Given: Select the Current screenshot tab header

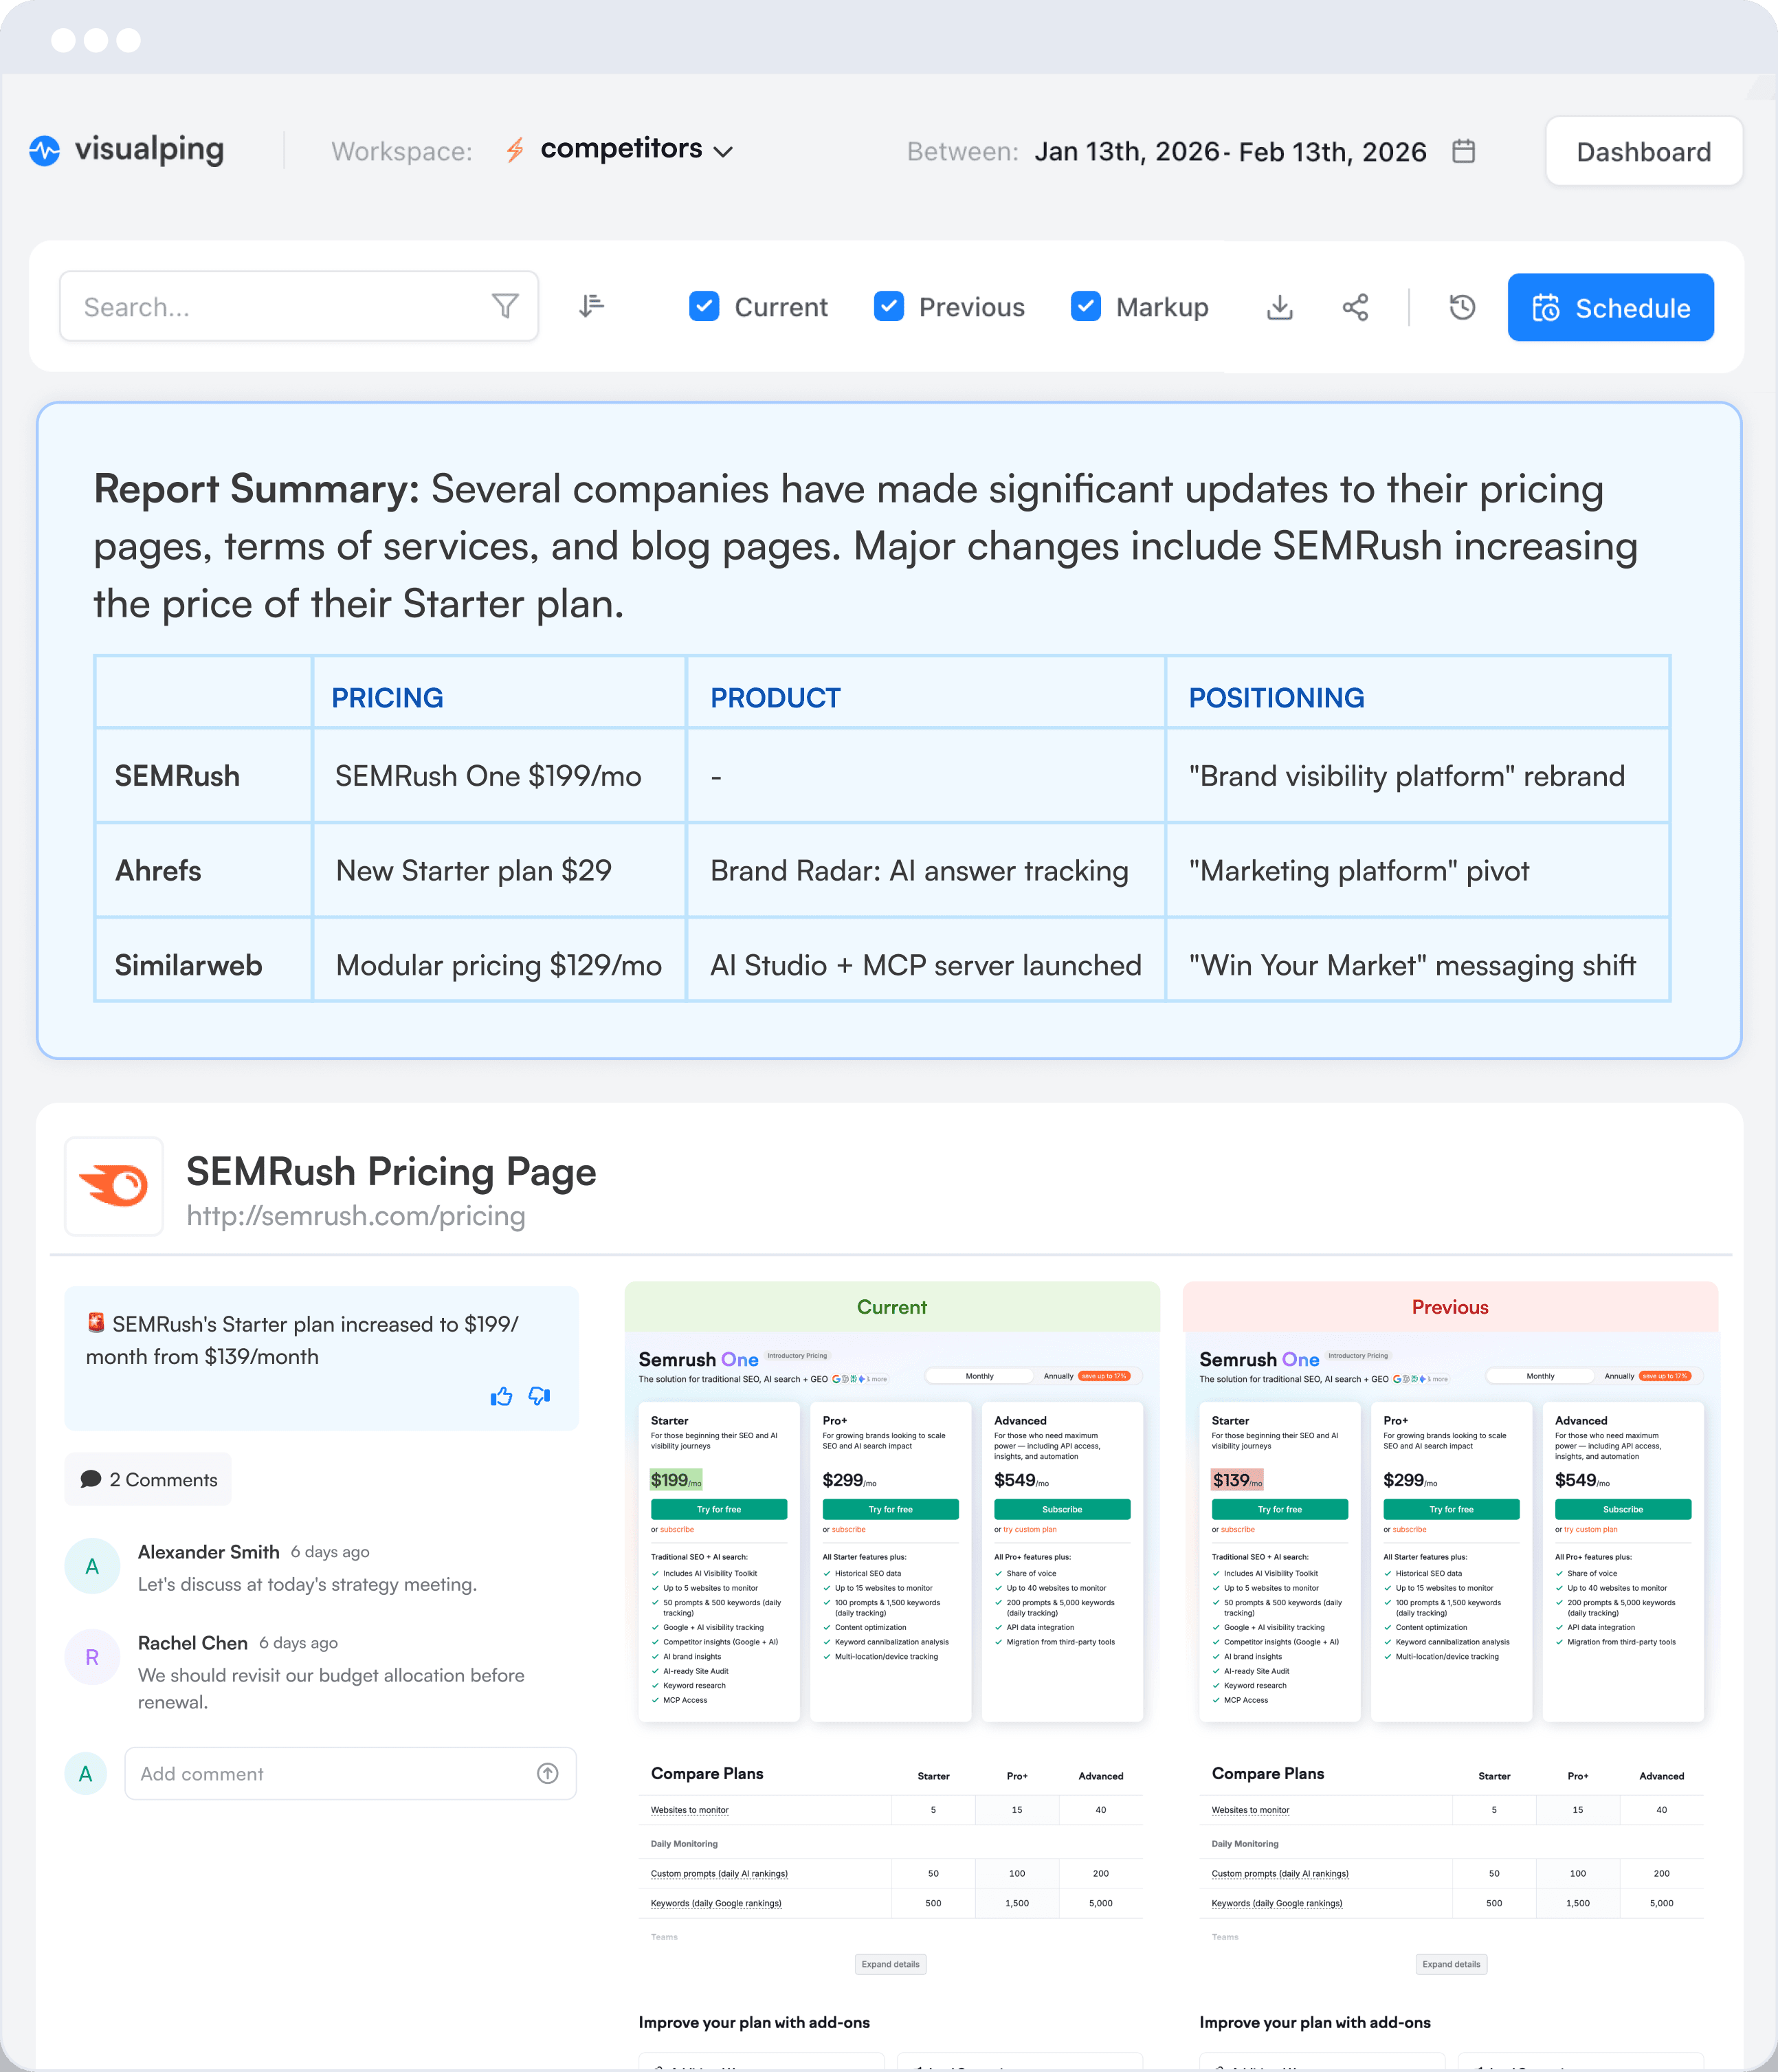Looking at the screenshot, I should [892, 1307].
